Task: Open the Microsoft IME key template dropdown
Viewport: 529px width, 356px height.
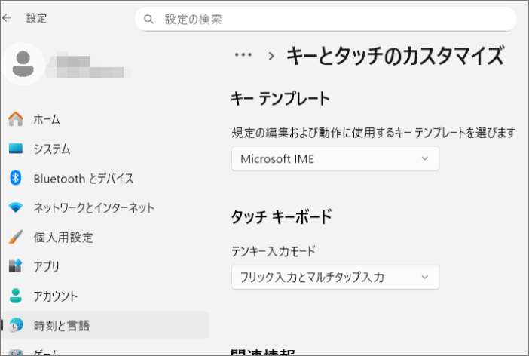Action: (x=335, y=158)
